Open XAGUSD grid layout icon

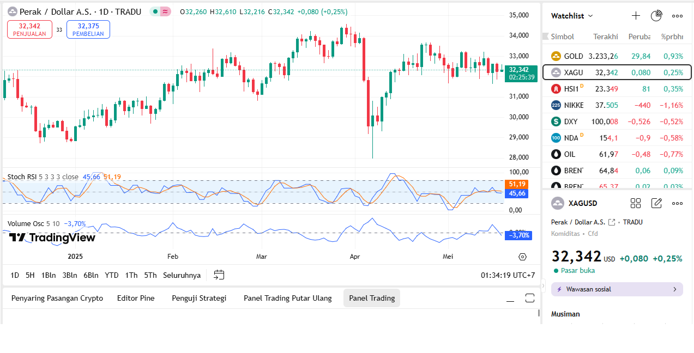click(x=636, y=203)
